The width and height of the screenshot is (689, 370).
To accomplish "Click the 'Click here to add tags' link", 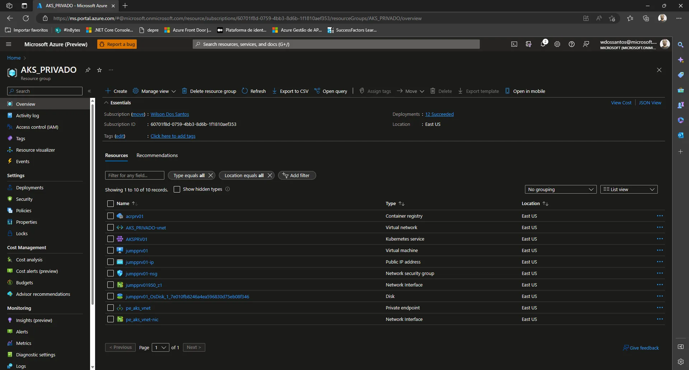I will pyautogui.click(x=173, y=136).
